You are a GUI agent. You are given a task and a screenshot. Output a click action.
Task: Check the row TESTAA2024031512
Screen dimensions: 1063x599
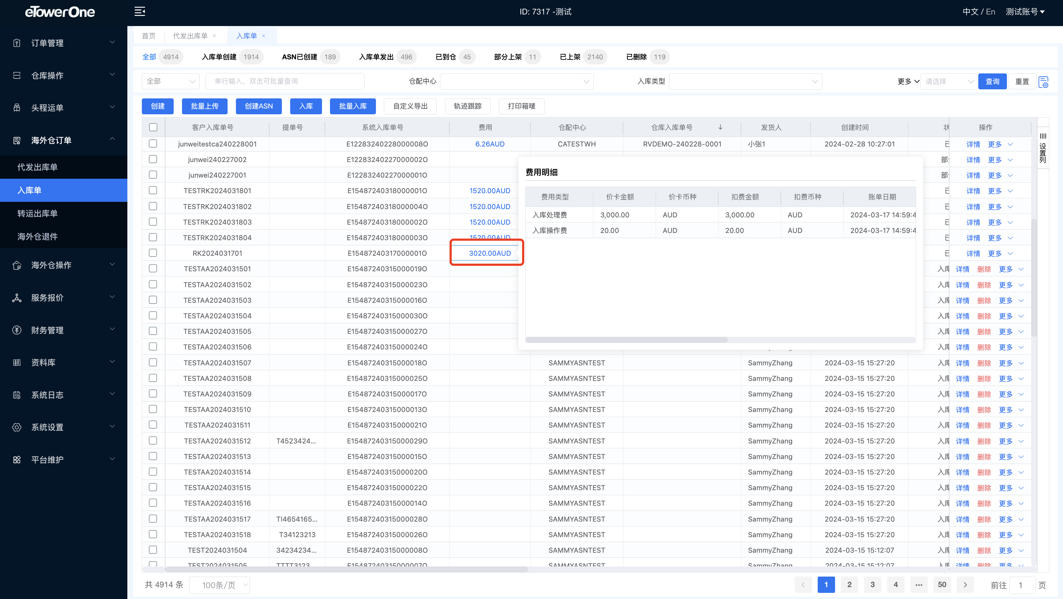pos(153,441)
